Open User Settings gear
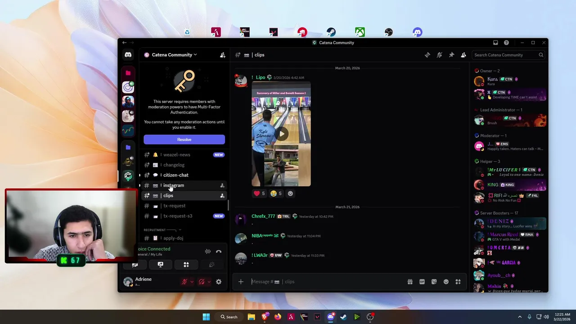 [219, 282]
